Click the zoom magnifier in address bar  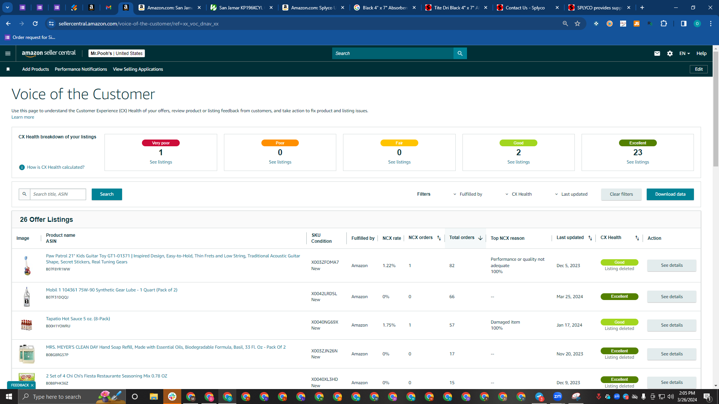point(565,24)
